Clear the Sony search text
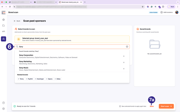This screenshot has width=180, height=112. pos(127,47)
